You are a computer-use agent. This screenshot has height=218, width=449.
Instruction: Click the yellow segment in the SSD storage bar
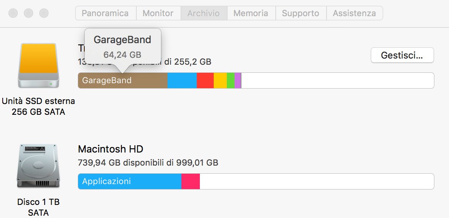tap(220, 80)
